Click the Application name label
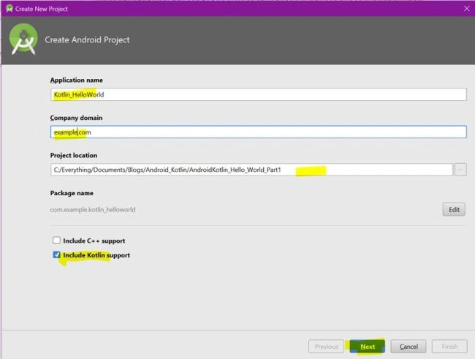Screen dimensions: 475x359 (77, 80)
